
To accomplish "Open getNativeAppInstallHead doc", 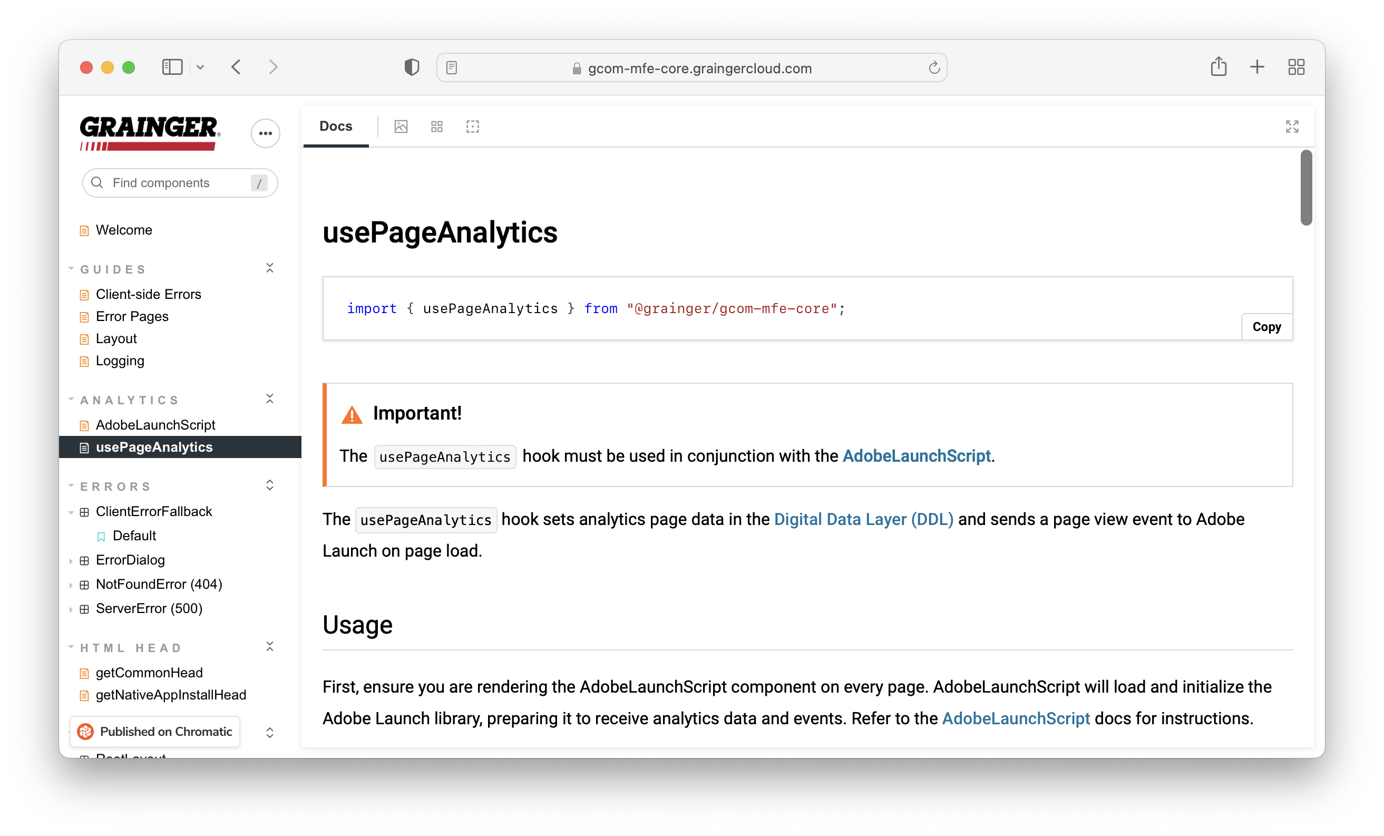I will [x=171, y=695].
